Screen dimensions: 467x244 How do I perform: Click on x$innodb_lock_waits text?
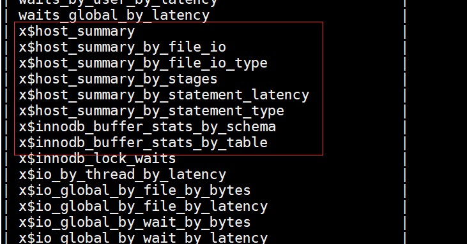point(97,159)
